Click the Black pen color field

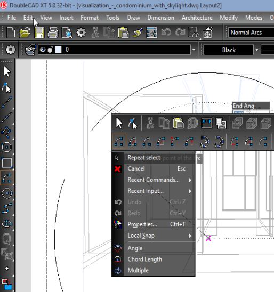pyautogui.click(x=229, y=50)
